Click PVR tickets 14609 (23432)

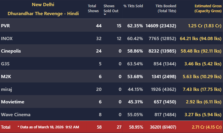[x=161, y=26]
